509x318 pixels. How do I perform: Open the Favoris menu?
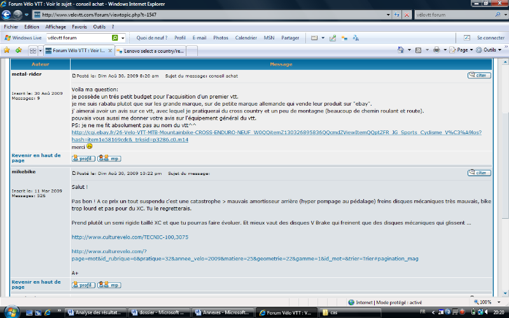pos(79,27)
